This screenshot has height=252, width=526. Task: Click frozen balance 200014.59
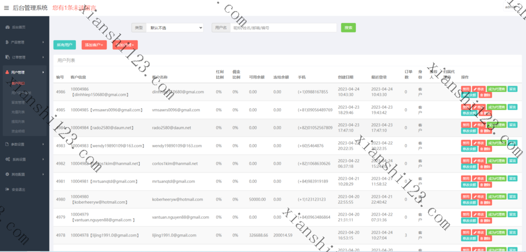283,235
